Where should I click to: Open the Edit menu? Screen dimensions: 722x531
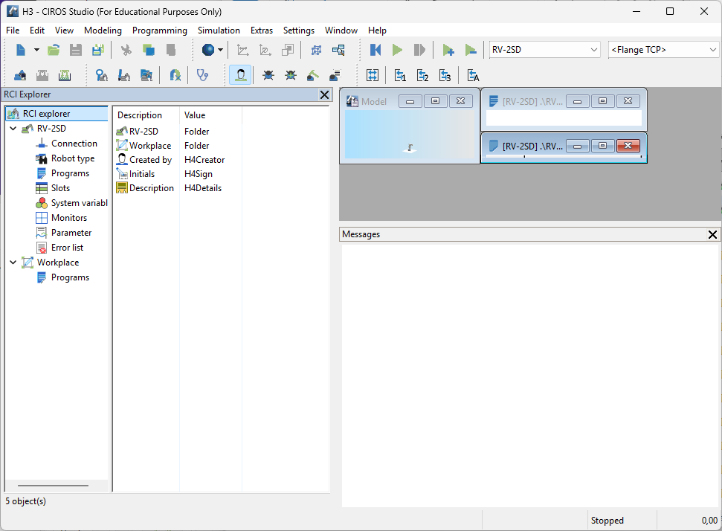[x=37, y=30]
